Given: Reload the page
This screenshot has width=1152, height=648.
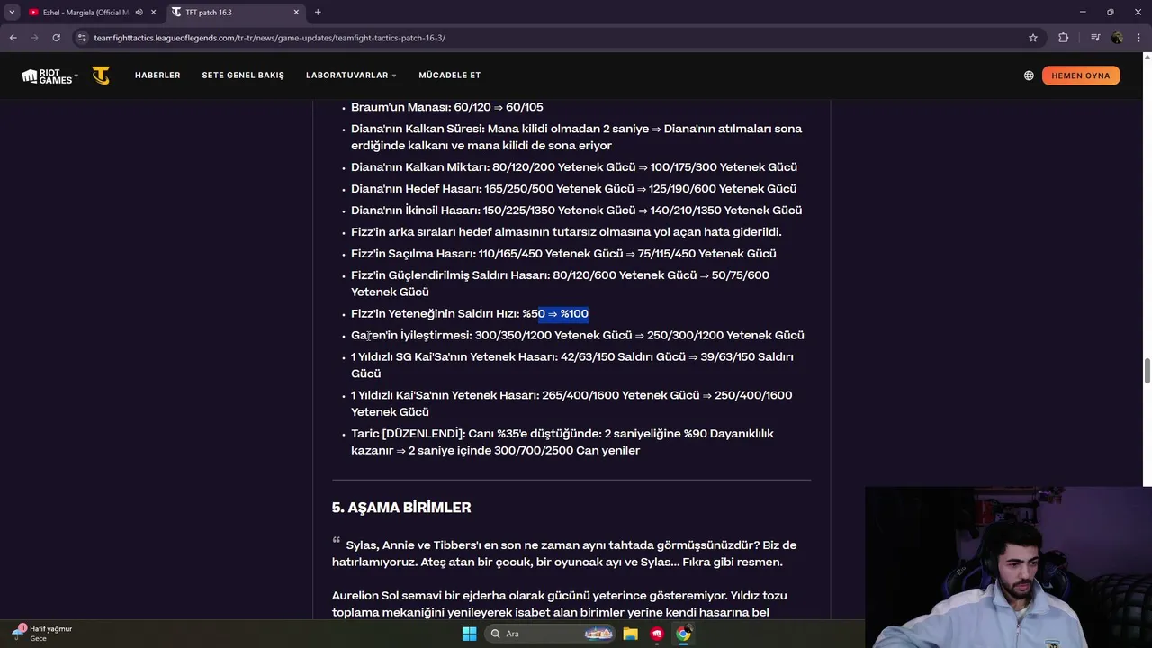Looking at the screenshot, I should coord(56,38).
